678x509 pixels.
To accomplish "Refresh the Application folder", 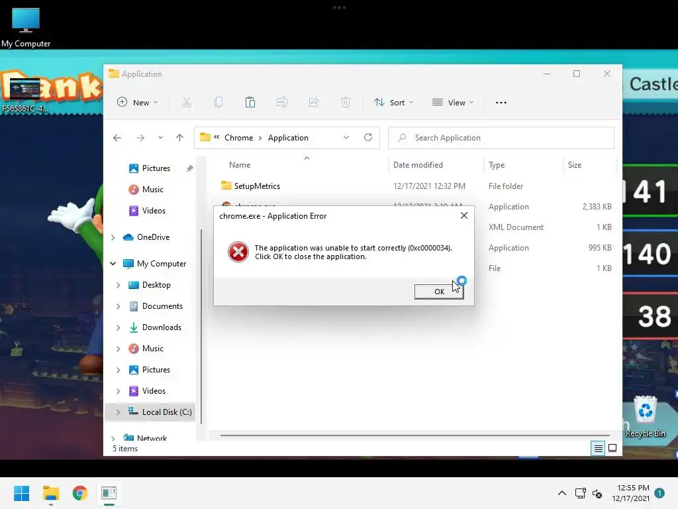I will point(368,138).
